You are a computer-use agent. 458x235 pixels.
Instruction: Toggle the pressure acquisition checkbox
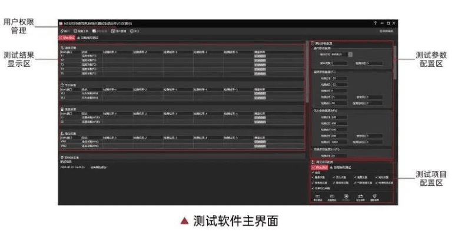coord(334,177)
